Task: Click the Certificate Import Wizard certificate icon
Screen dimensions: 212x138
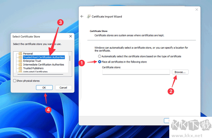Action: (x=89, y=16)
